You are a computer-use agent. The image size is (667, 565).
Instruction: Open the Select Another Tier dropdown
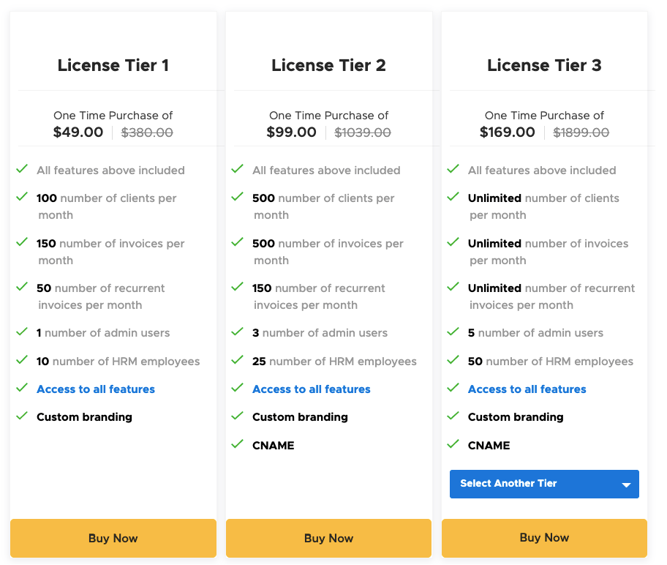(x=544, y=484)
